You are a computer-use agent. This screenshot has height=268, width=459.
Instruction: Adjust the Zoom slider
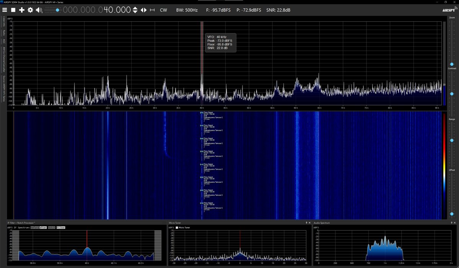(452, 42)
